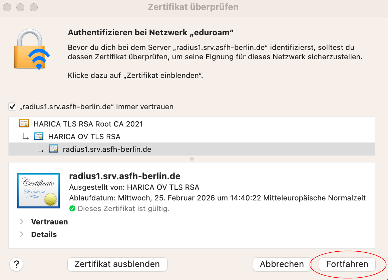This screenshot has width=388, height=280.
Task: Select HARICA OV TLS RSA certificate row
Action: pos(192,136)
